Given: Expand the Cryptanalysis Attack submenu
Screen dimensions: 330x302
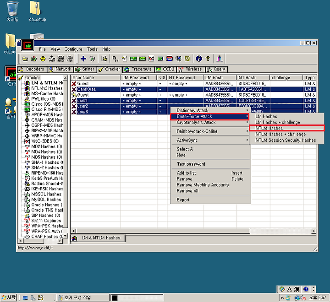Looking at the screenshot, I should (210, 122).
